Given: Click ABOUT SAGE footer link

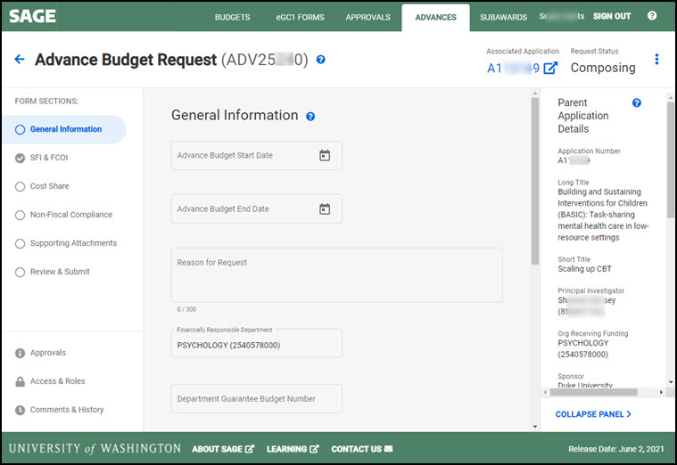Looking at the screenshot, I should (223, 449).
